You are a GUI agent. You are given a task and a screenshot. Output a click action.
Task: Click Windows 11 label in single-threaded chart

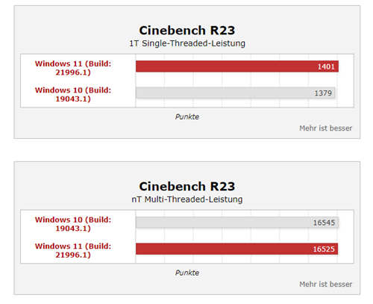pos(73,68)
